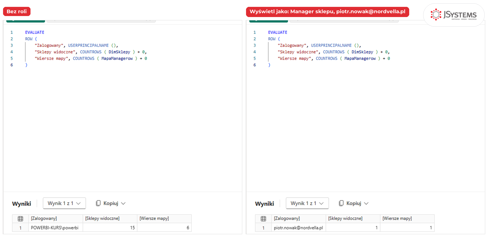Click the JSystems logo
This screenshot has height=237, width=488.
click(x=454, y=15)
